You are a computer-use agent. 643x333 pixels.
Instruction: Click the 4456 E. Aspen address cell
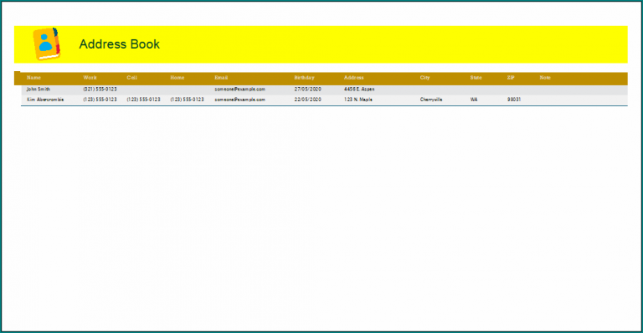[359, 89]
